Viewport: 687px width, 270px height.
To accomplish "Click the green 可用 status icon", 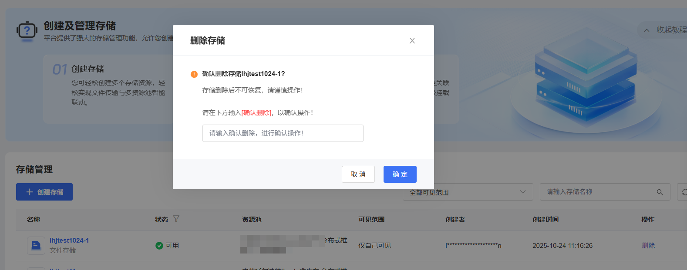I will pos(159,246).
